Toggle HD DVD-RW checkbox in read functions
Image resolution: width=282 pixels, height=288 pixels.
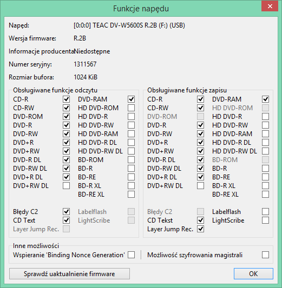131,125
